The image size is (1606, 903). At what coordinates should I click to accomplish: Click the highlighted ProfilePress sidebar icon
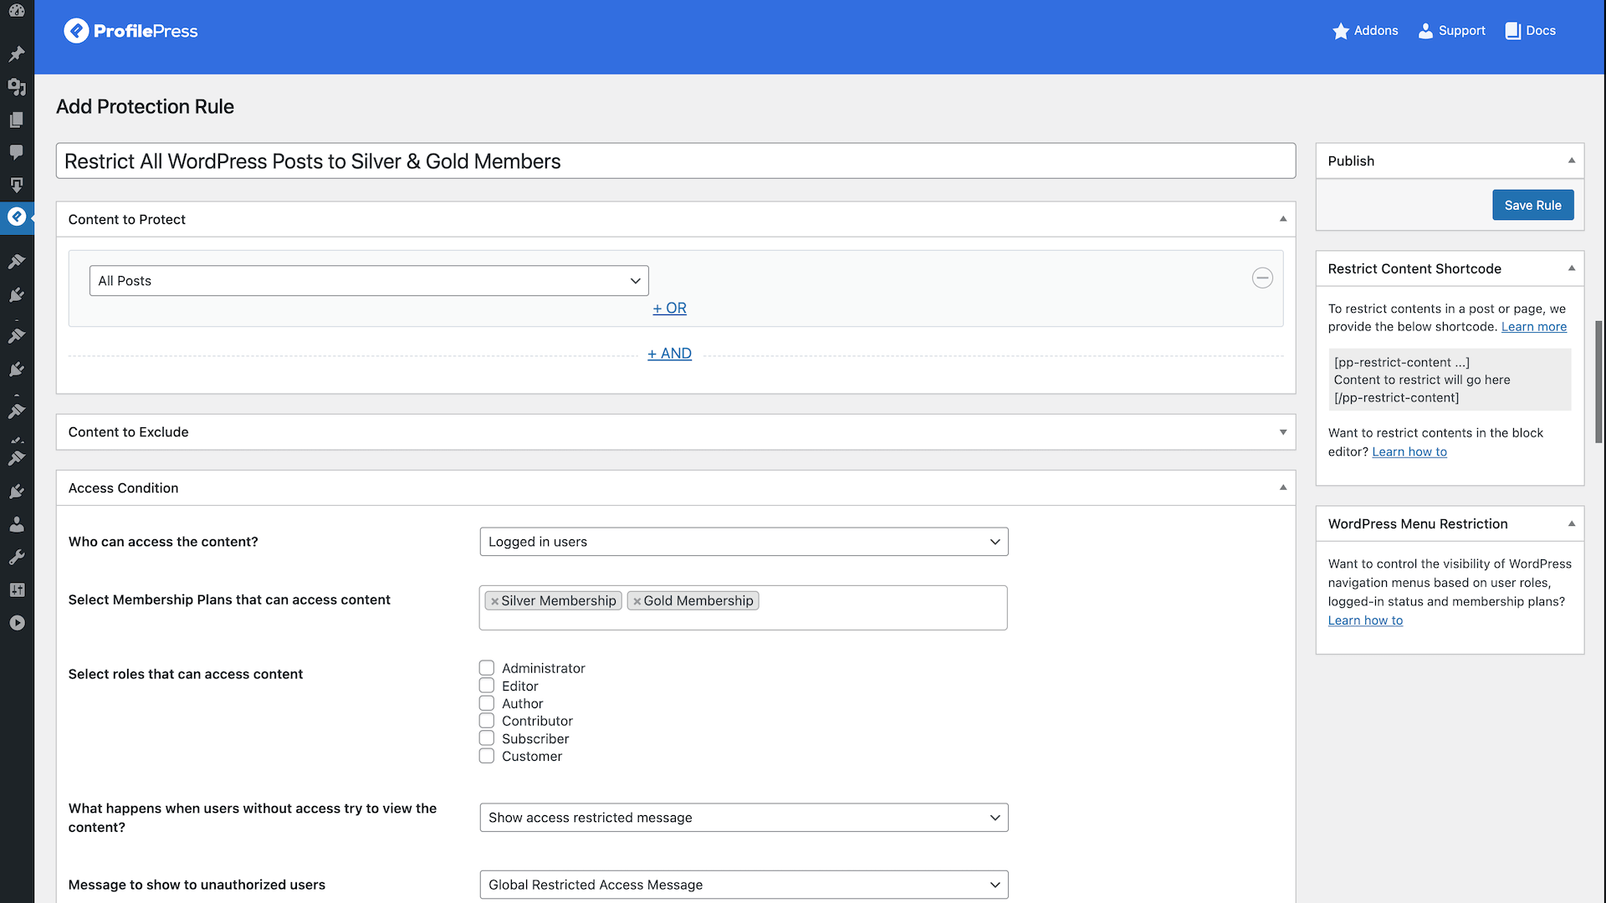tap(17, 217)
